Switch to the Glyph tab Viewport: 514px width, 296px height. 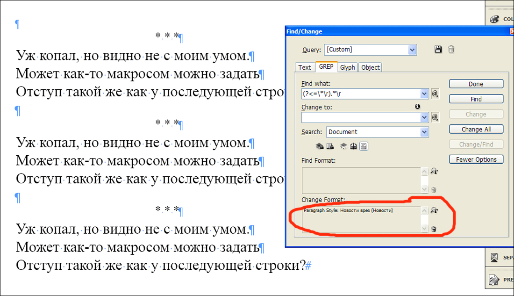tap(348, 67)
